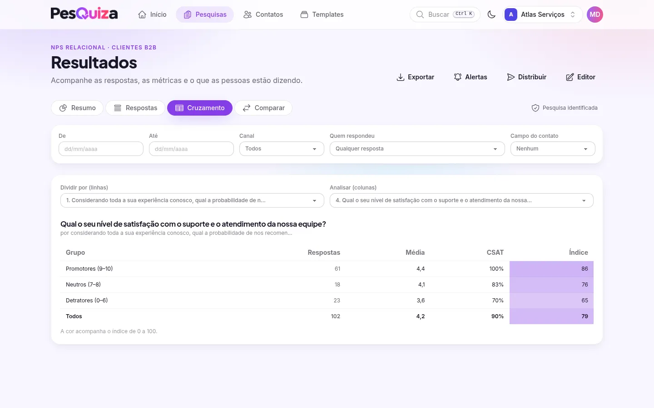Screen dimensions: 654x408
Task: Click the Índice cell showing 76
Action: 551,285
